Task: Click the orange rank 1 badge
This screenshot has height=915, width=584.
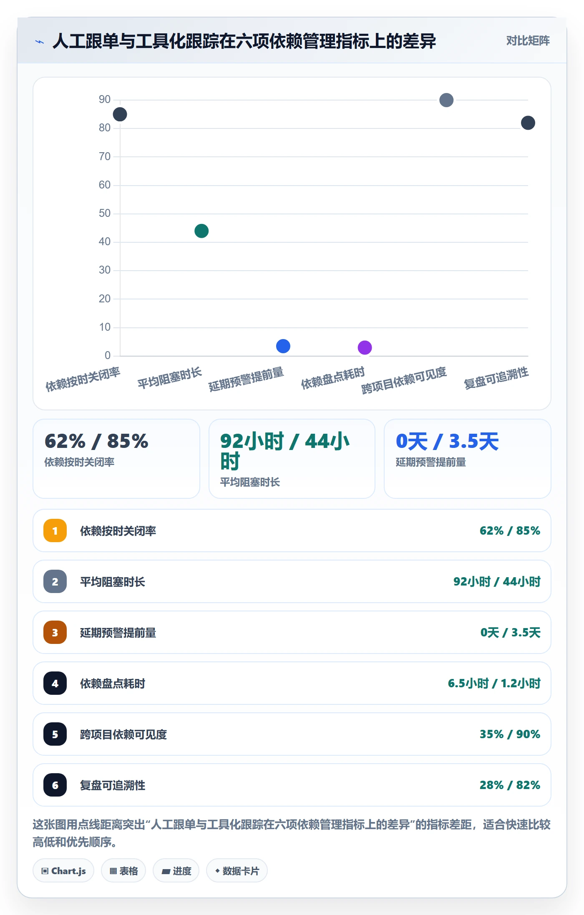Action: [55, 530]
